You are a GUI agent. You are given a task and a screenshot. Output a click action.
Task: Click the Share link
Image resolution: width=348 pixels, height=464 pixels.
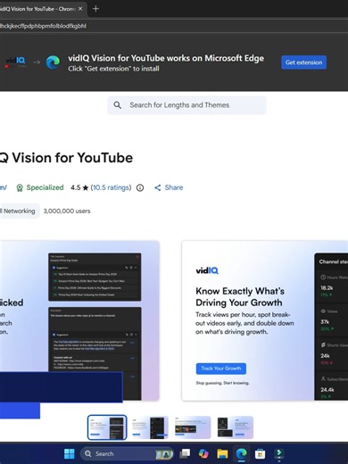click(x=169, y=187)
